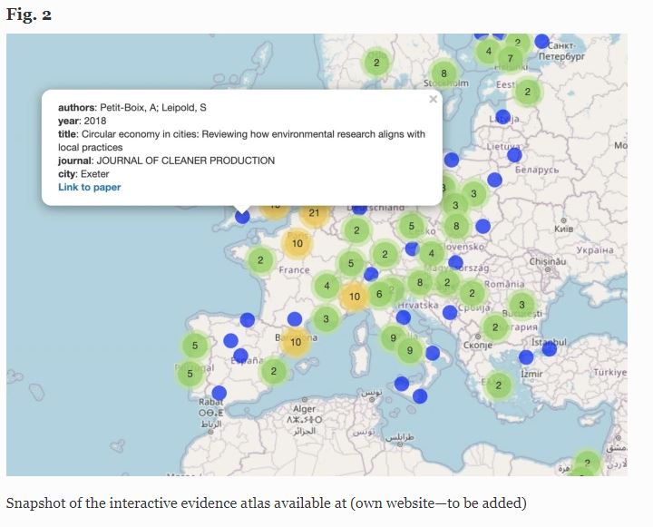Select blue marker right of the Polish 8 cluster
The width and height of the screenshot is (653, 527).
(482, 226)
